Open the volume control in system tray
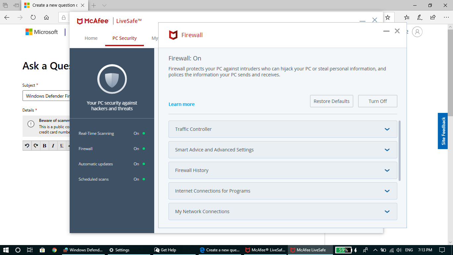Screen dimensions: 453x255 click(x=399, y=250)
